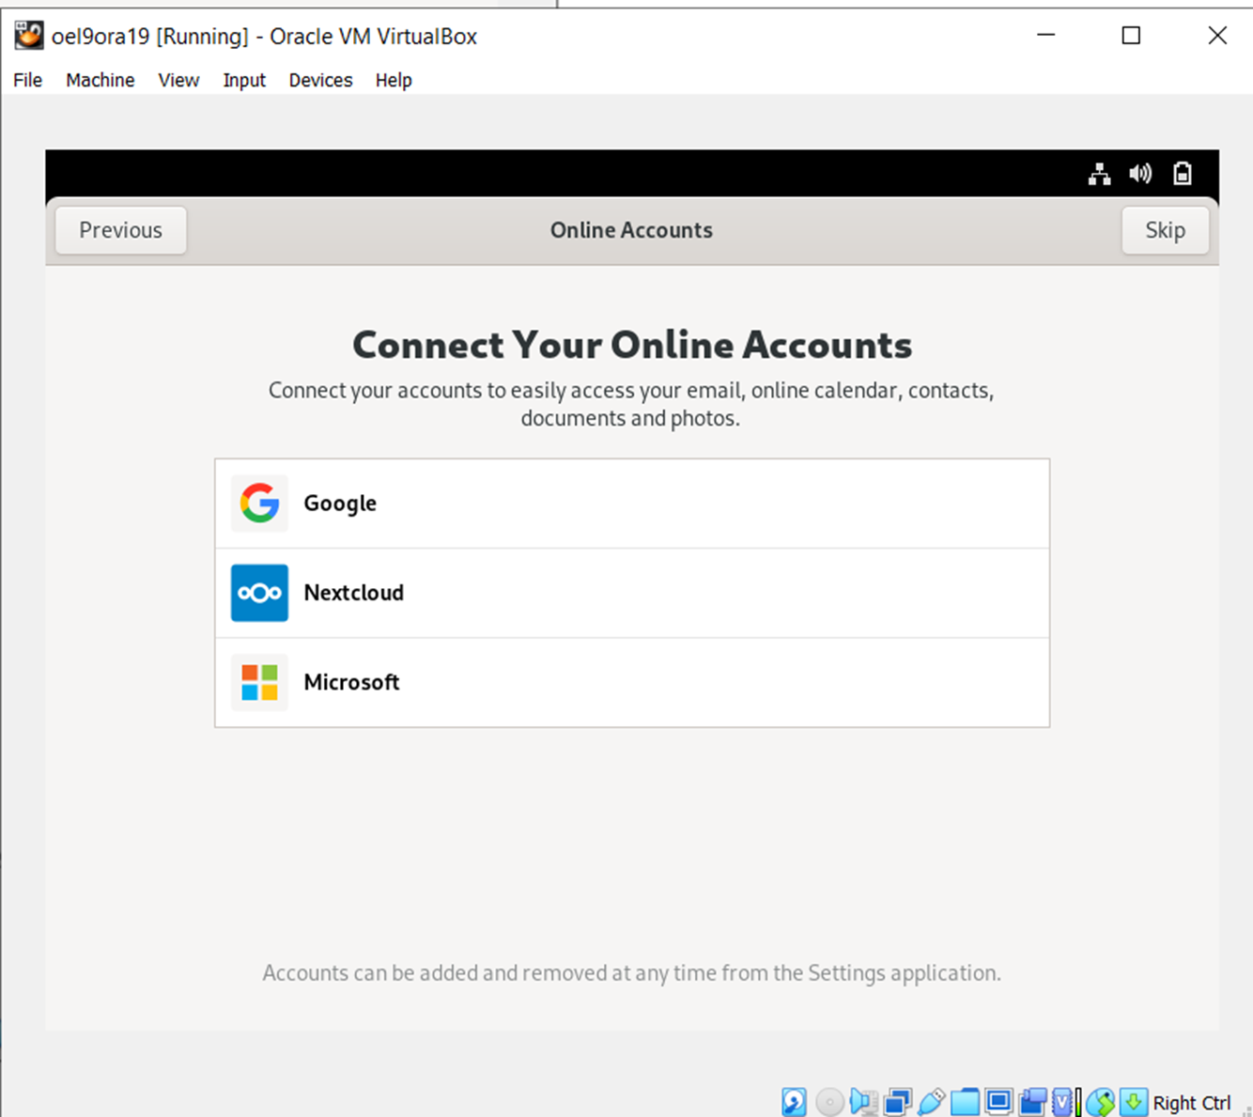Click the VirtualBox display settings icon
Screen dimensions: 1253x1117
pos(998,1101)
